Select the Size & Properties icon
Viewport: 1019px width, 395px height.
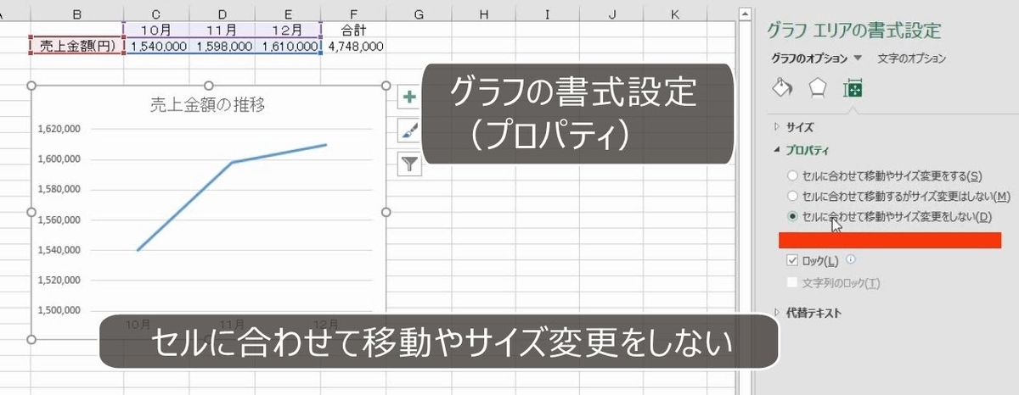point(852,88)
